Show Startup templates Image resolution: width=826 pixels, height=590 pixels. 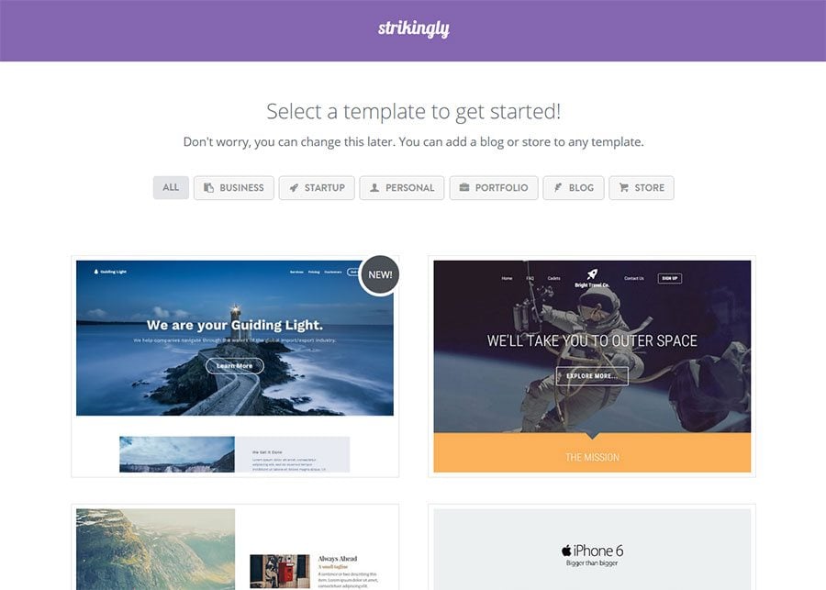[317, 187]
